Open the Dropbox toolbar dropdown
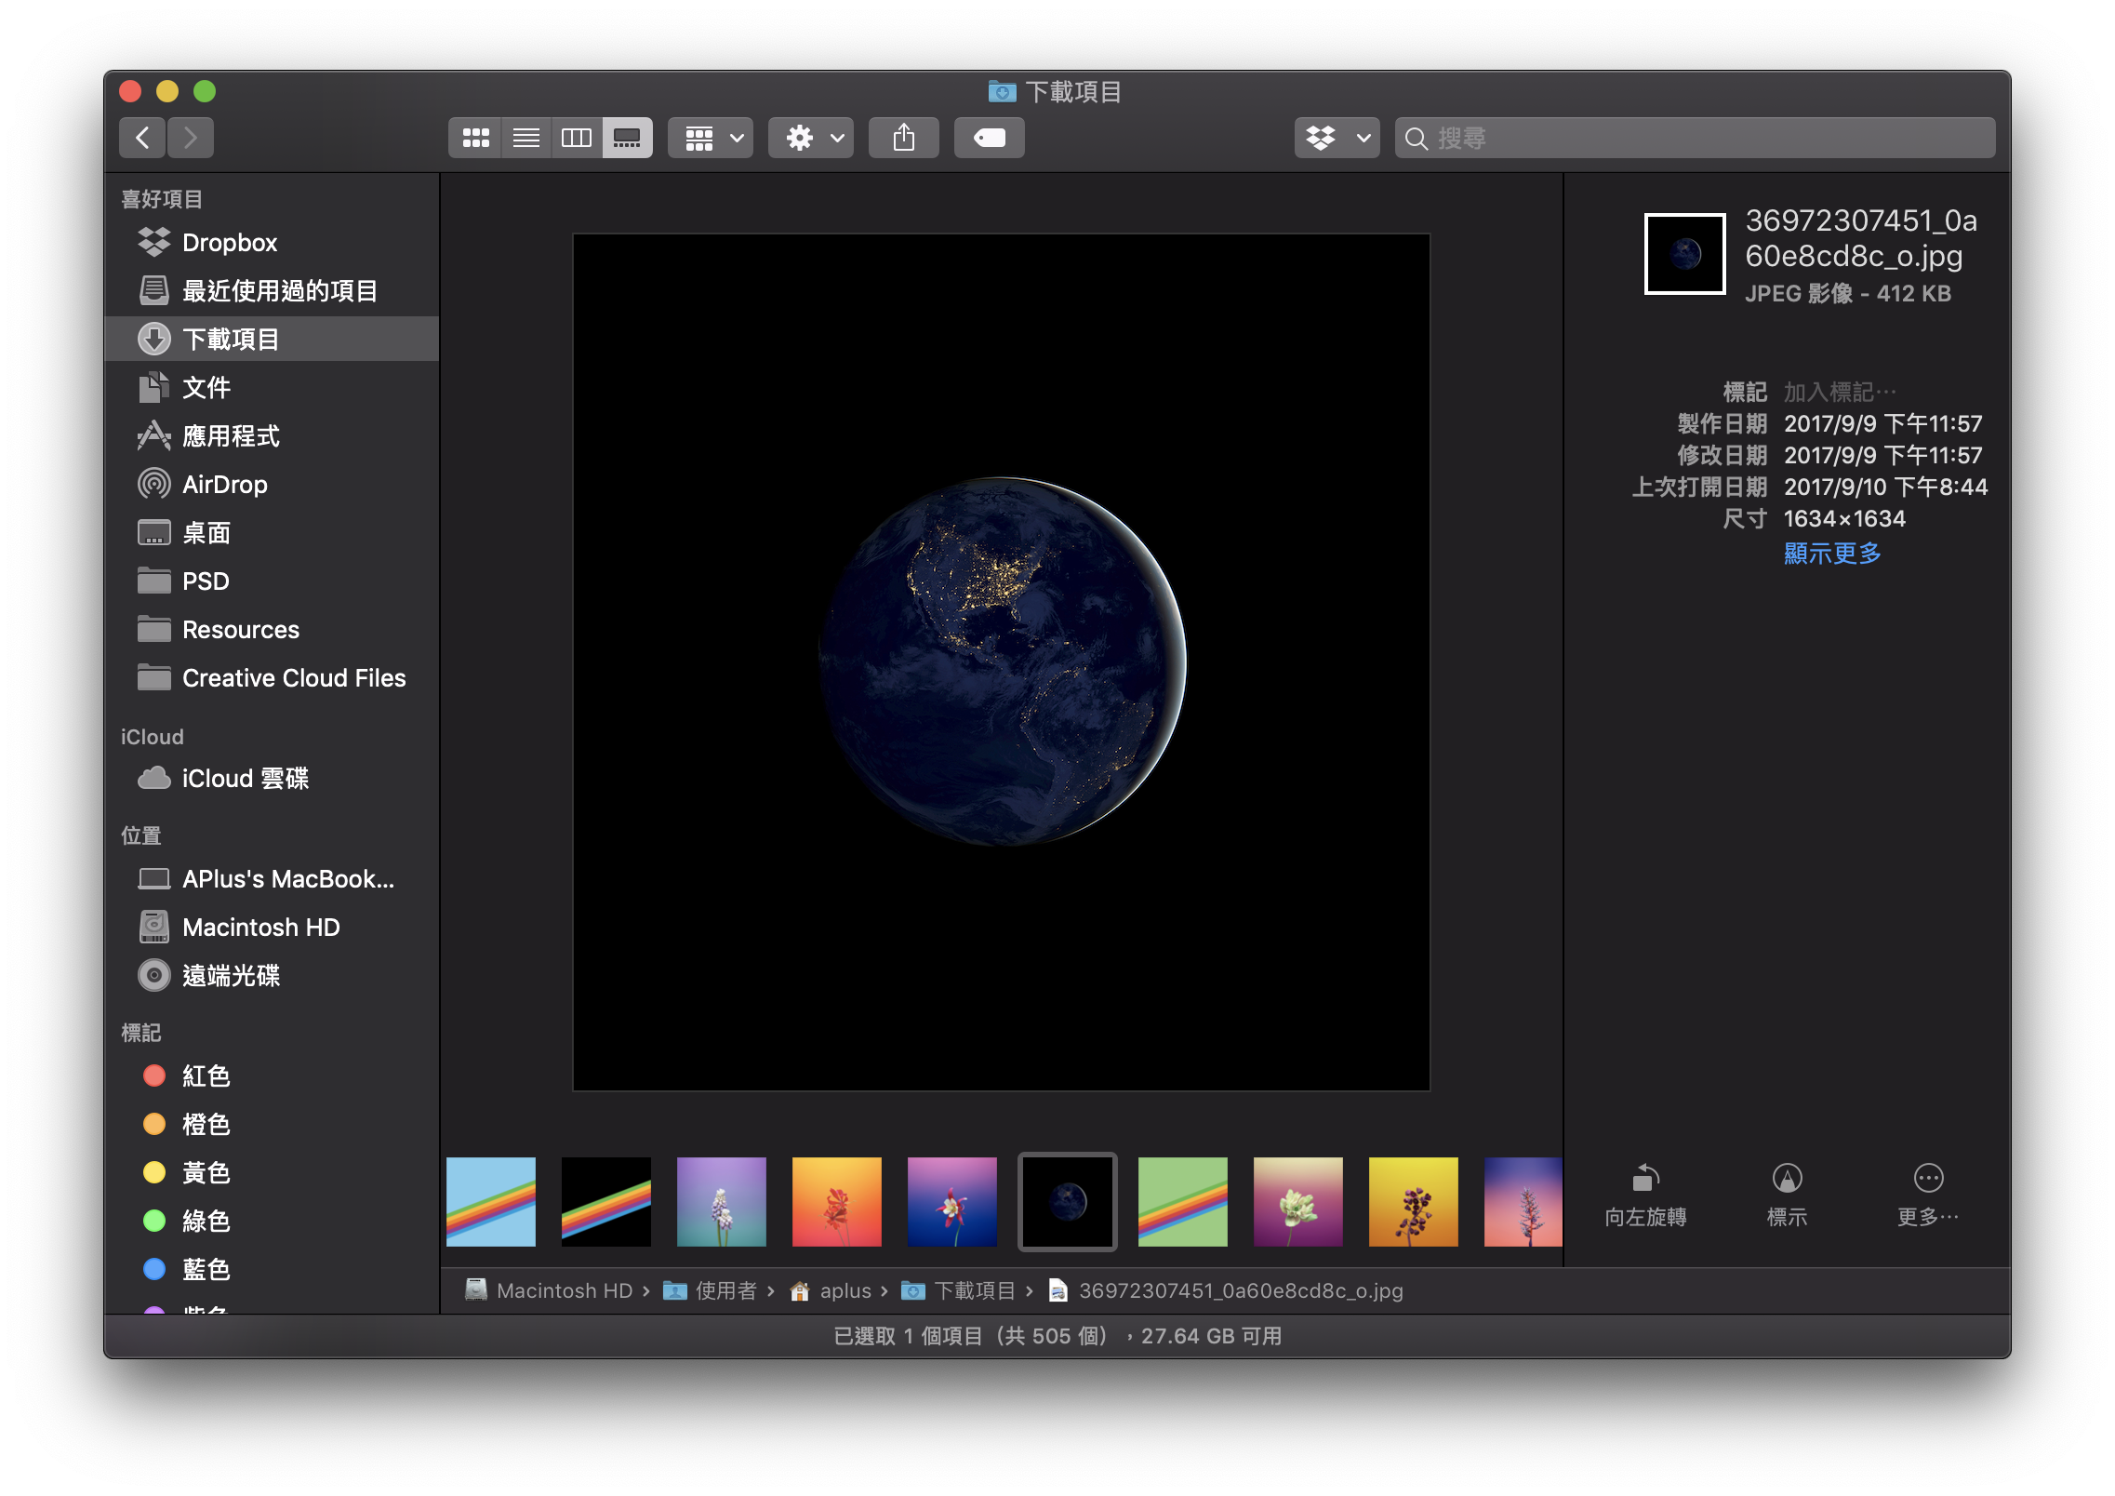The image size is (2115, 1496). (1337, 138)
